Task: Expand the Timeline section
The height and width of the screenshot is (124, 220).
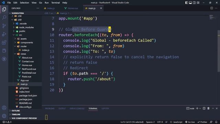Action: point(25,114)
